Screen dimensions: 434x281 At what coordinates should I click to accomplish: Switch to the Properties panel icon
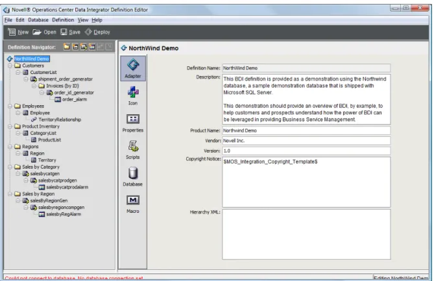133,123
